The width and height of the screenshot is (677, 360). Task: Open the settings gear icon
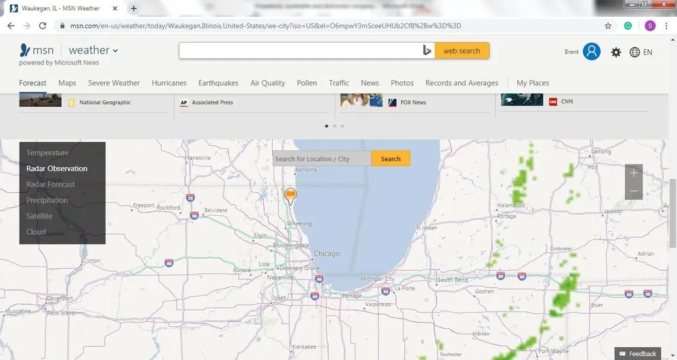[615, 52]
